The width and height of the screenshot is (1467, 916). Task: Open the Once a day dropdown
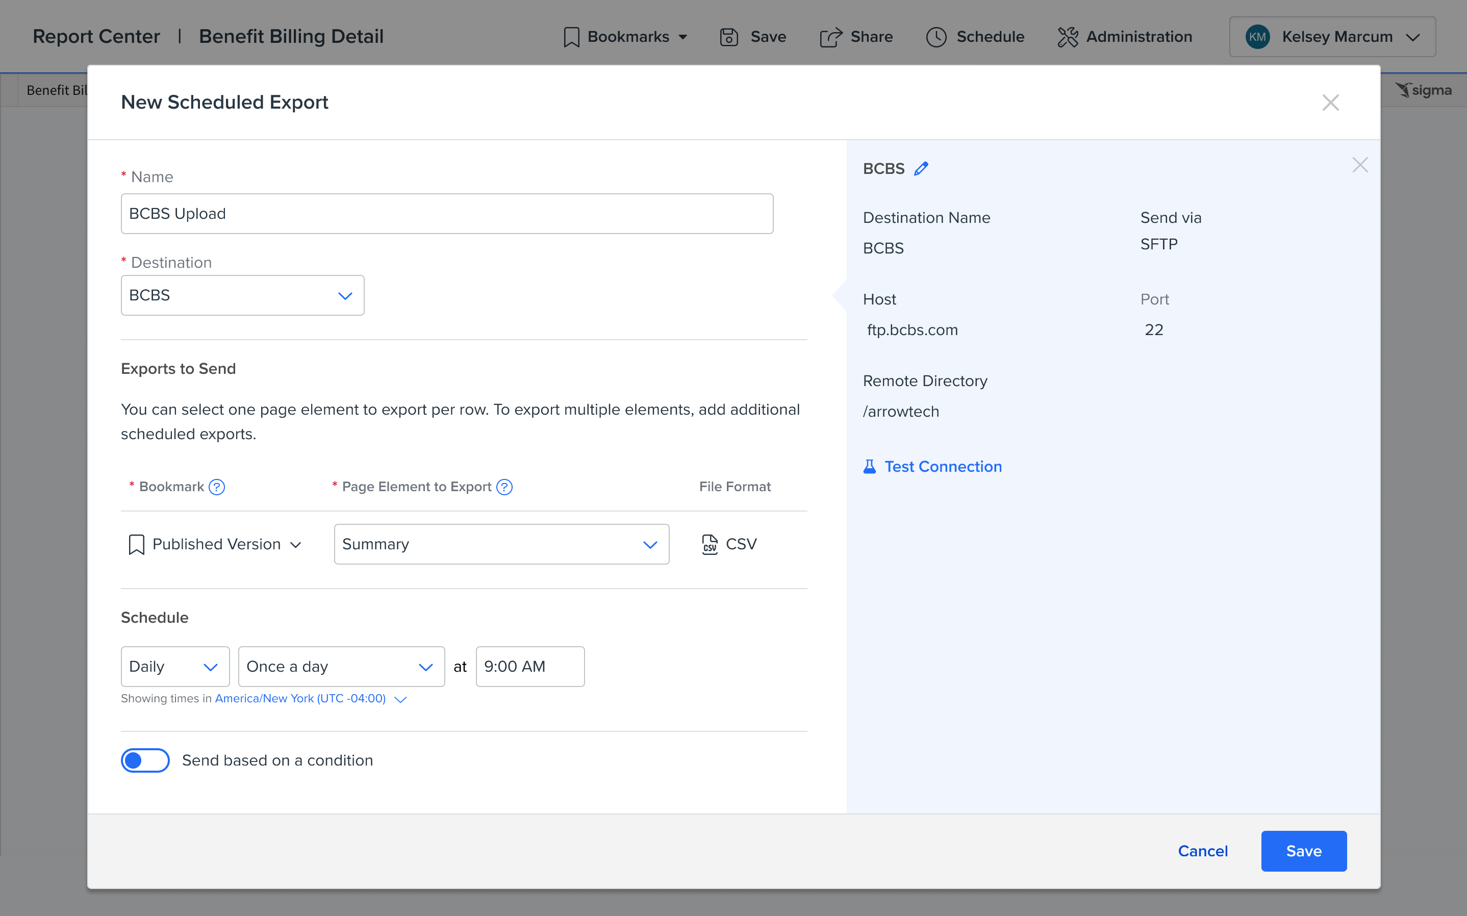point(341,667)
